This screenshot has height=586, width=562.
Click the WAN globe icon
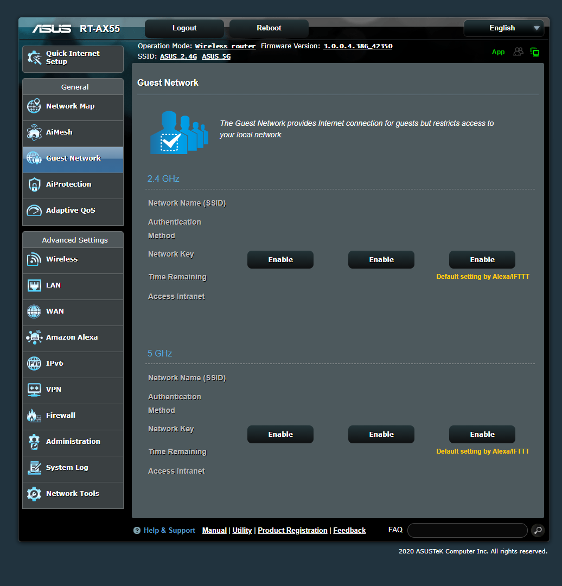click(34, 311)
